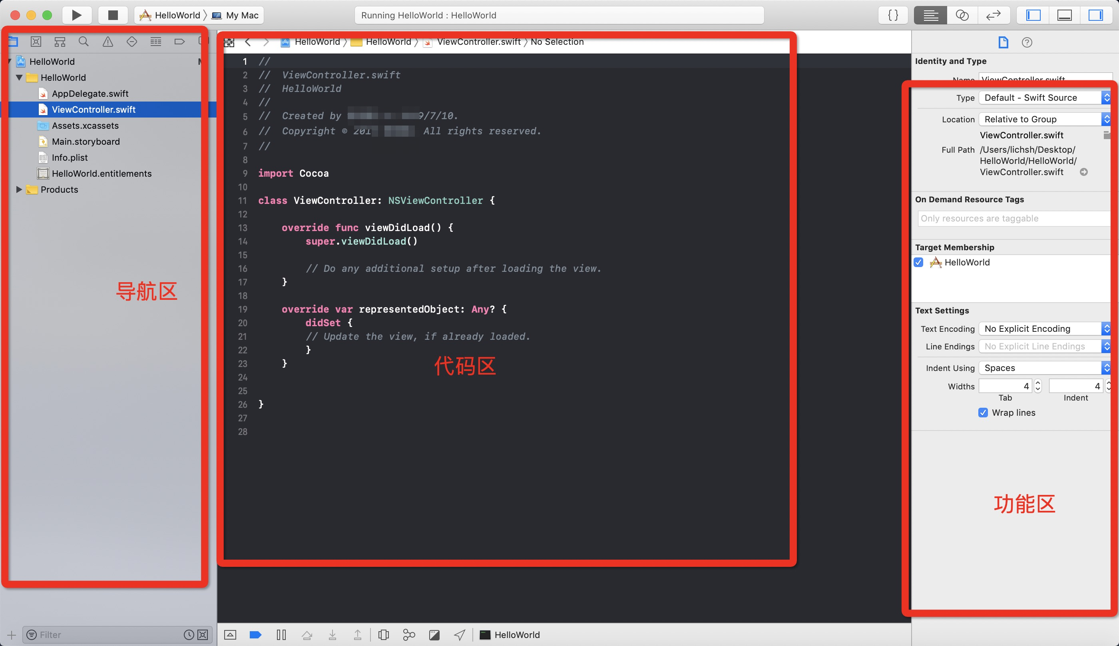Click the Tab width field

tap(1006, 386)
